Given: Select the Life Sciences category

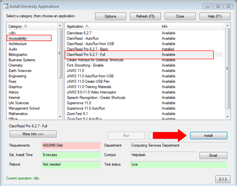Looking at the screenshot, I should [x=19, y=103].
